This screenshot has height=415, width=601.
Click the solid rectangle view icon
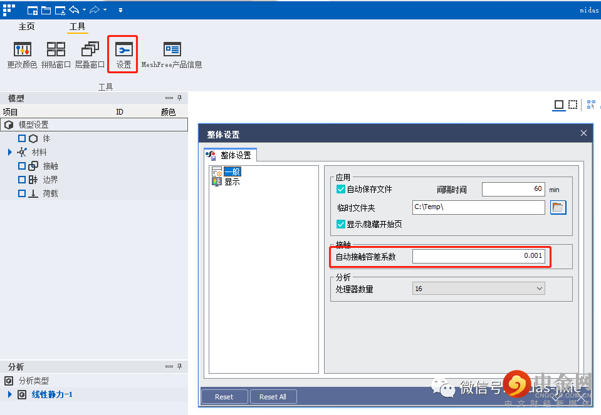(559, 105)
